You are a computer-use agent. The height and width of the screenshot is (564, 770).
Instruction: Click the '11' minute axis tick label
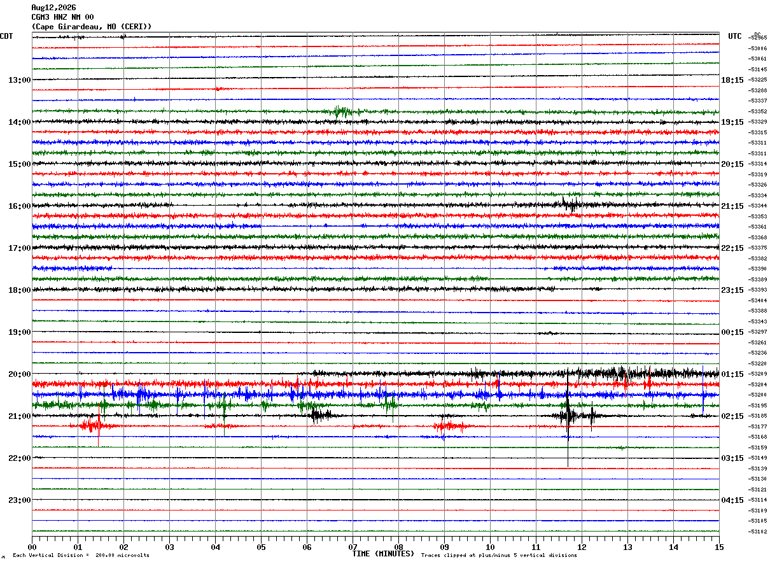click(x=536, y=547)
